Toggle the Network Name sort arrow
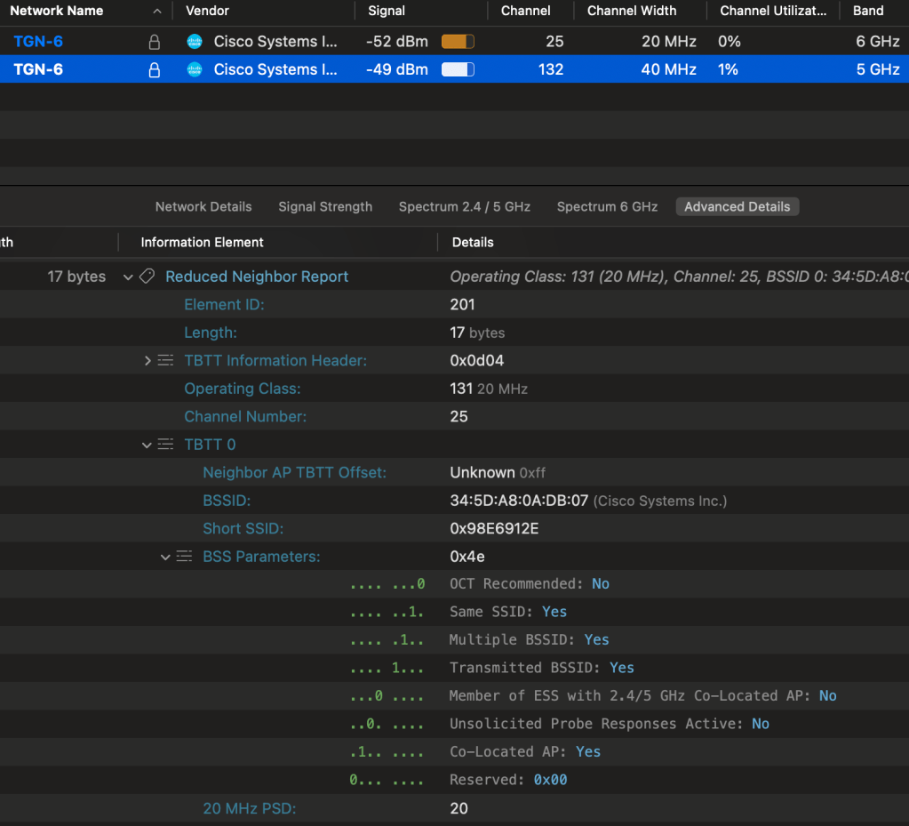Viewport: 909px width, 826px height. click(x=157, y=12)
